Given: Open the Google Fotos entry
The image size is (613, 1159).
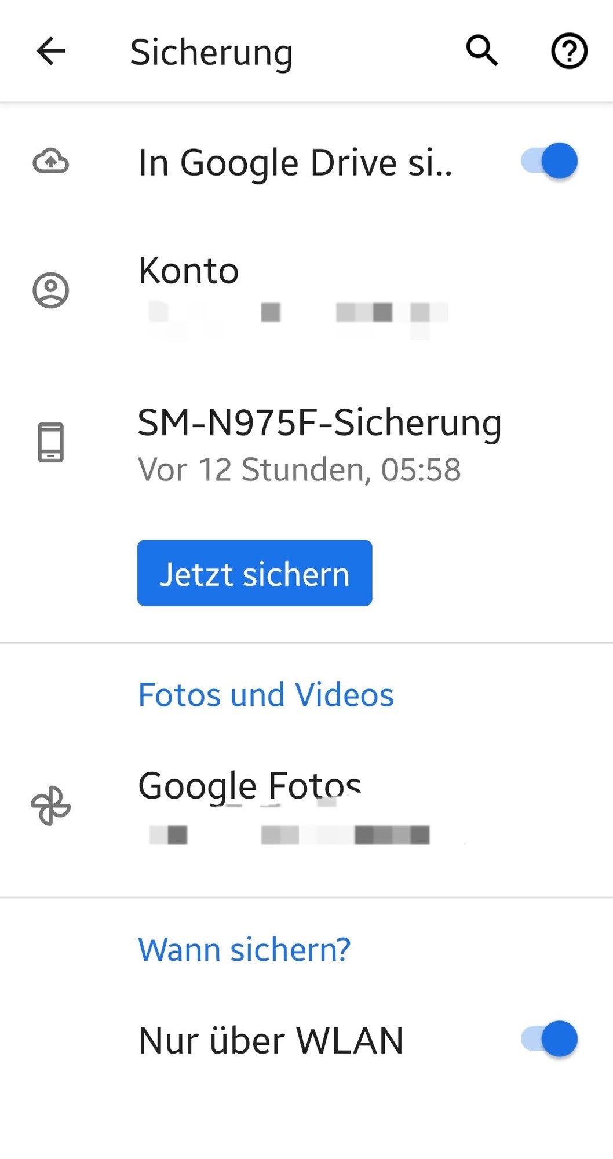Looking at the screenshot, I should pos(306,807).
